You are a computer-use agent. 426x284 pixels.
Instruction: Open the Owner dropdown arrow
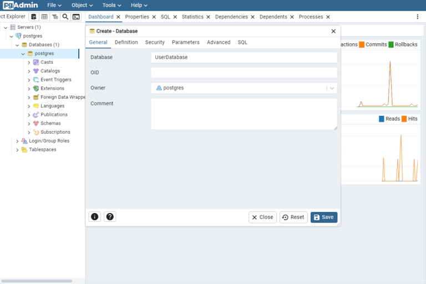point(332,88)
